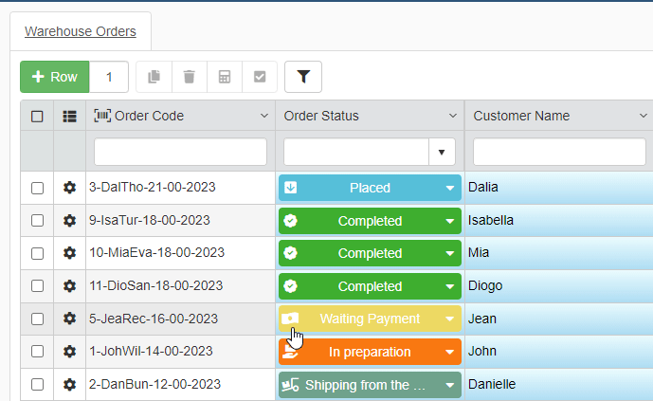Change the Placed status dropdown for Dalia
653x401 pixels.
click(x=450, y=188)
